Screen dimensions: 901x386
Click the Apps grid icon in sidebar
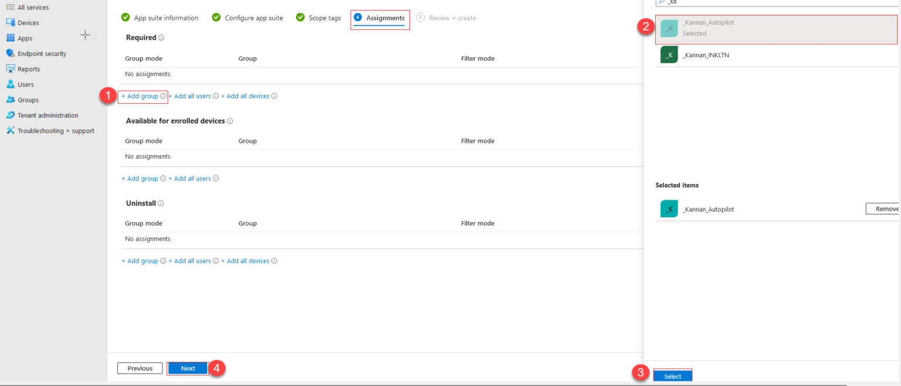point(11,38)
